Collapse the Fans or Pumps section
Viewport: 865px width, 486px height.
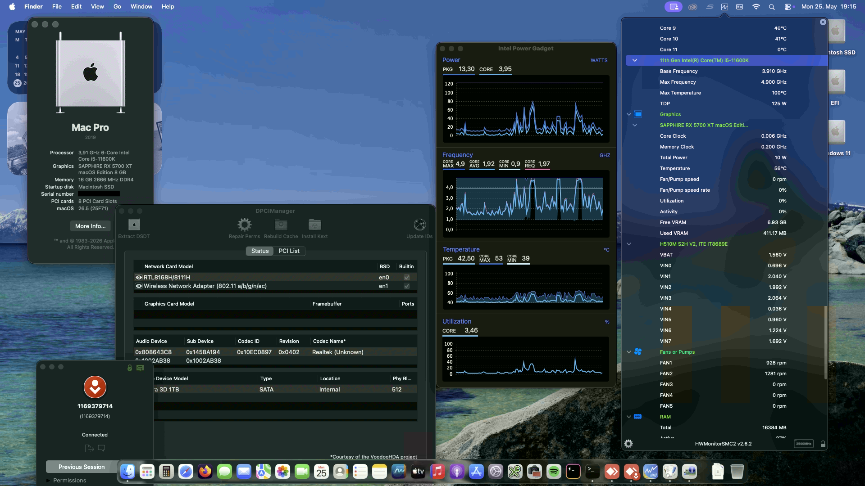tap(629, 352)
